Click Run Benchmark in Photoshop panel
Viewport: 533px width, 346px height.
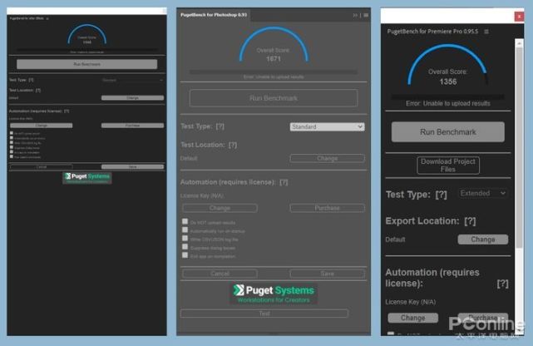[274, 98]
